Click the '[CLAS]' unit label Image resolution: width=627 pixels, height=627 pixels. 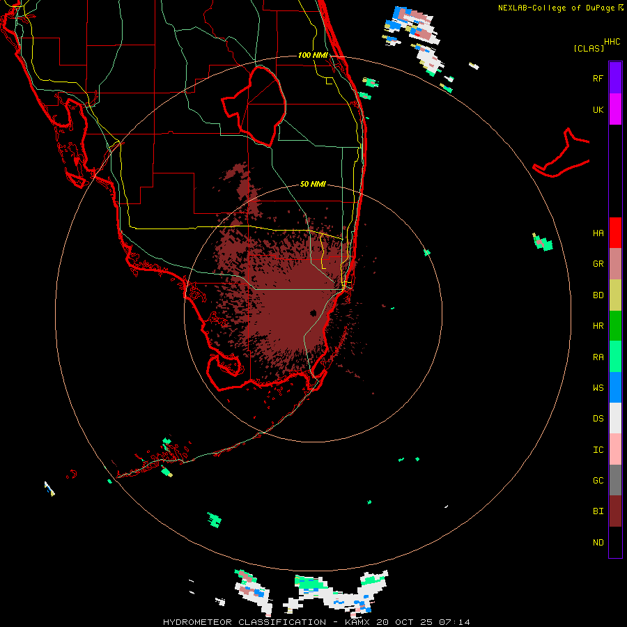click(589, 48)
